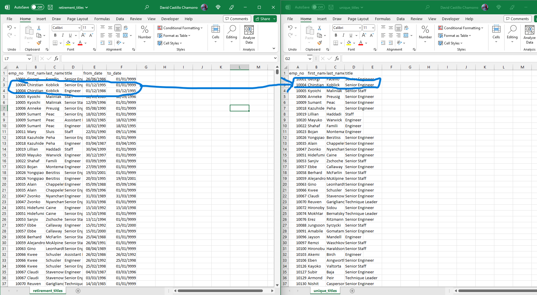The width and height of the screenshot is (537, 295).
Task: Select retirement_titles sheet tab
Action: point(48,291)
